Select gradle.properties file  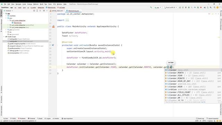pyautogui.click(x=20, y=48)
